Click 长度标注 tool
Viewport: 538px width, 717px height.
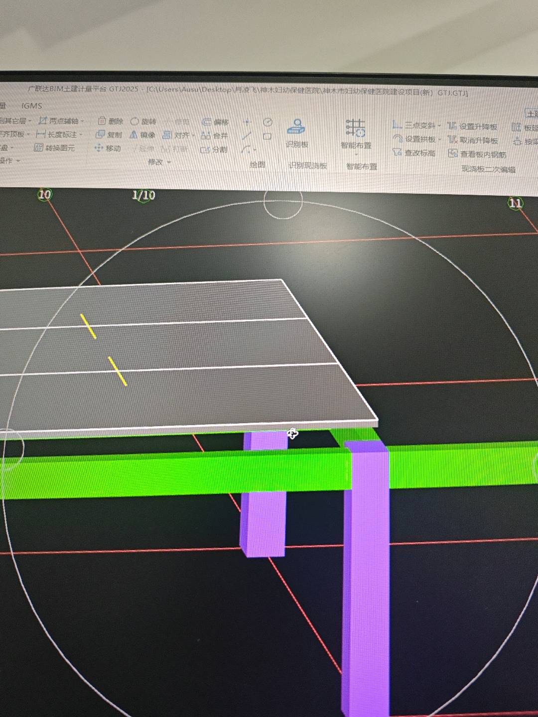(57, 134)
